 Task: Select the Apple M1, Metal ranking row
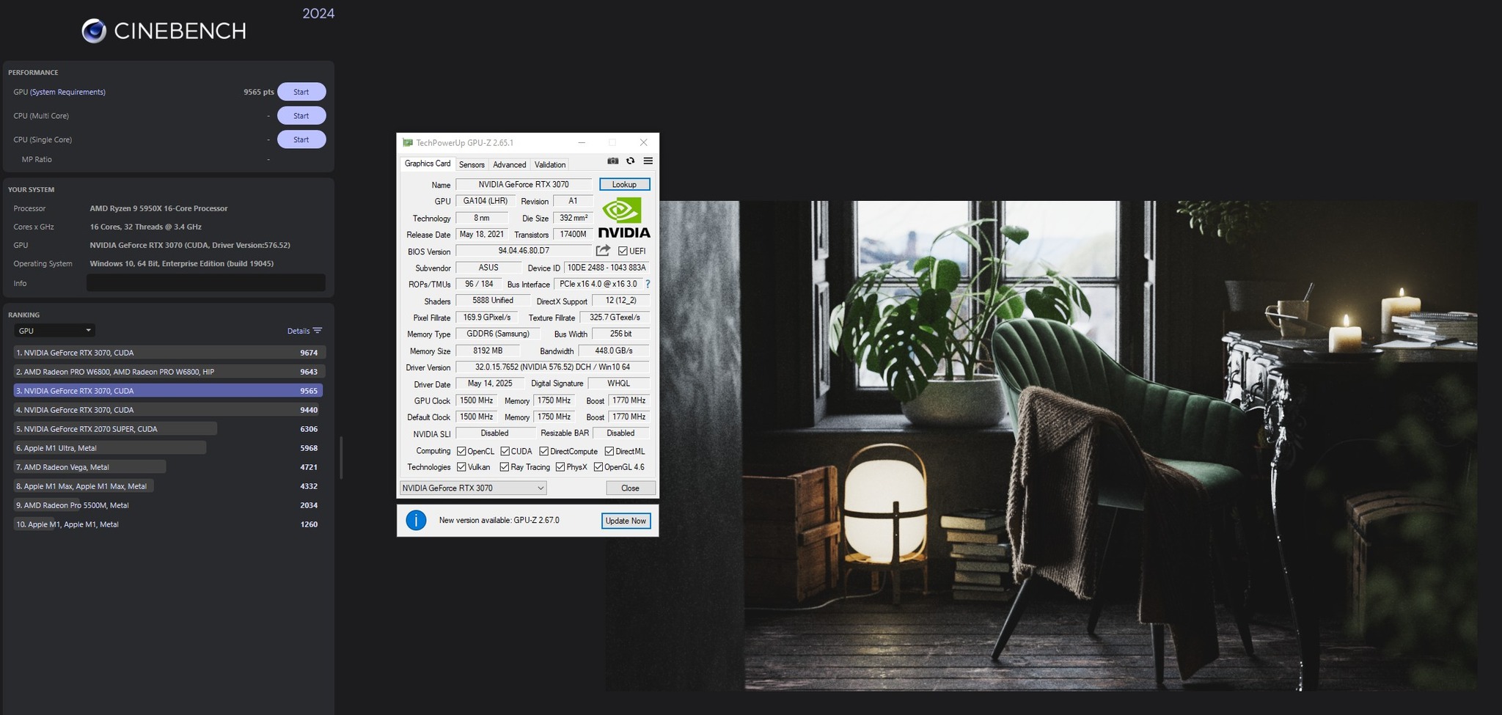point(169,524)
